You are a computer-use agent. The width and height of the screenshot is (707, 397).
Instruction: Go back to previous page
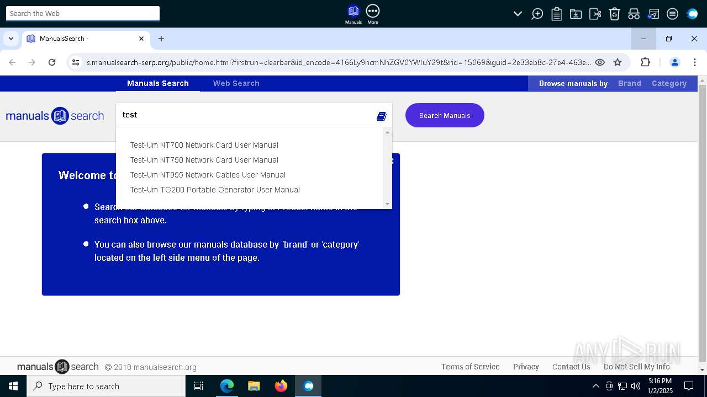(x=12, y=62)
